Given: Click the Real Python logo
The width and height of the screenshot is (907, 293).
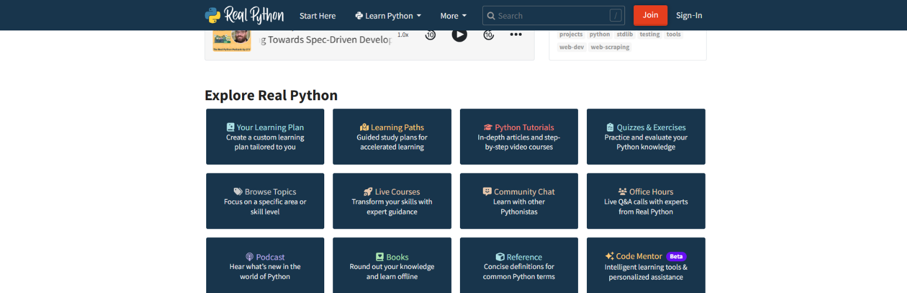Looking at the screenshot, I should click(x=244, y=15).
